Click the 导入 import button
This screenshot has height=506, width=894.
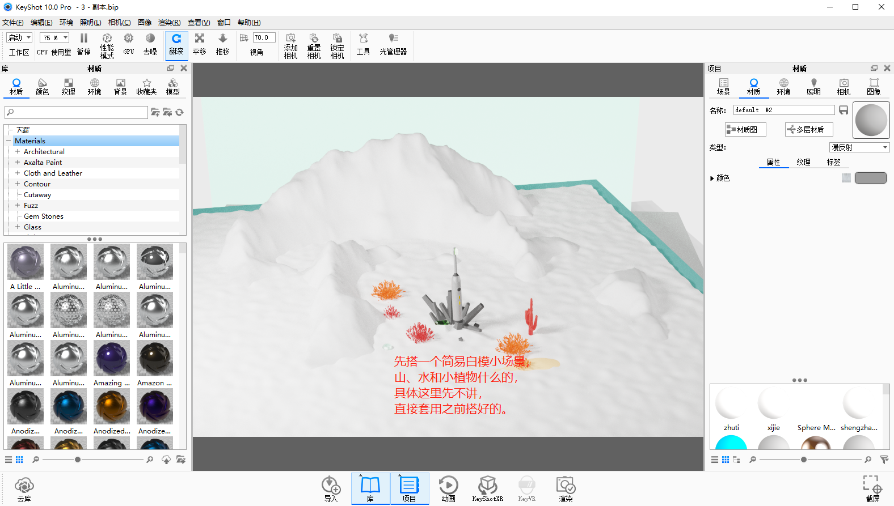pos(331,490)
